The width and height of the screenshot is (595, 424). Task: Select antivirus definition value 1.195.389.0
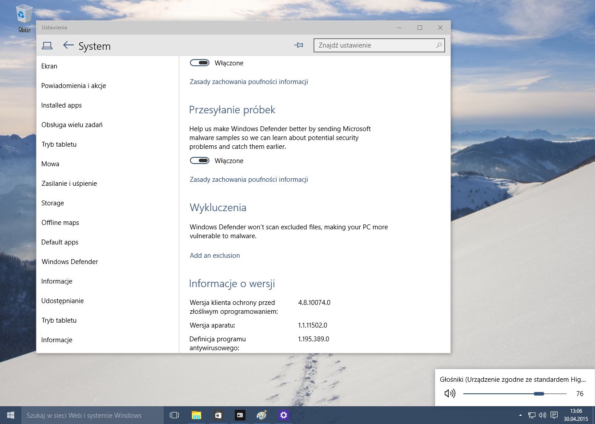[314, 339]
